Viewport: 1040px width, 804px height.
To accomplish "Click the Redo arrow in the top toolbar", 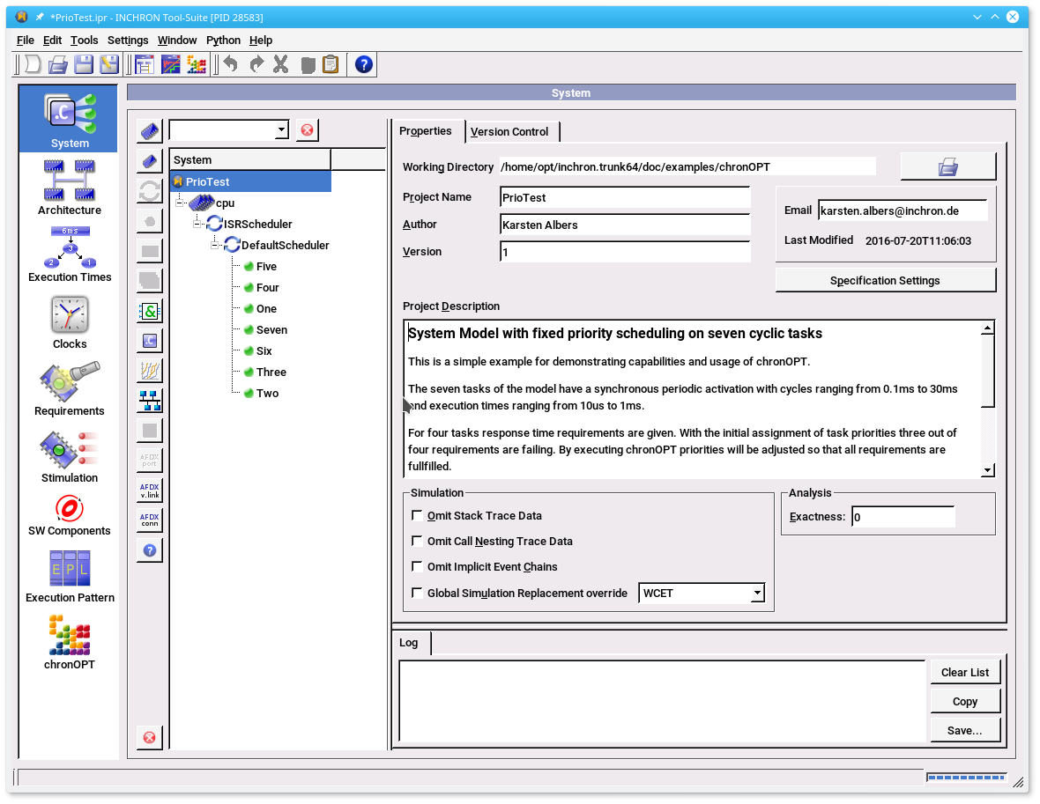I will pos(256,64).
